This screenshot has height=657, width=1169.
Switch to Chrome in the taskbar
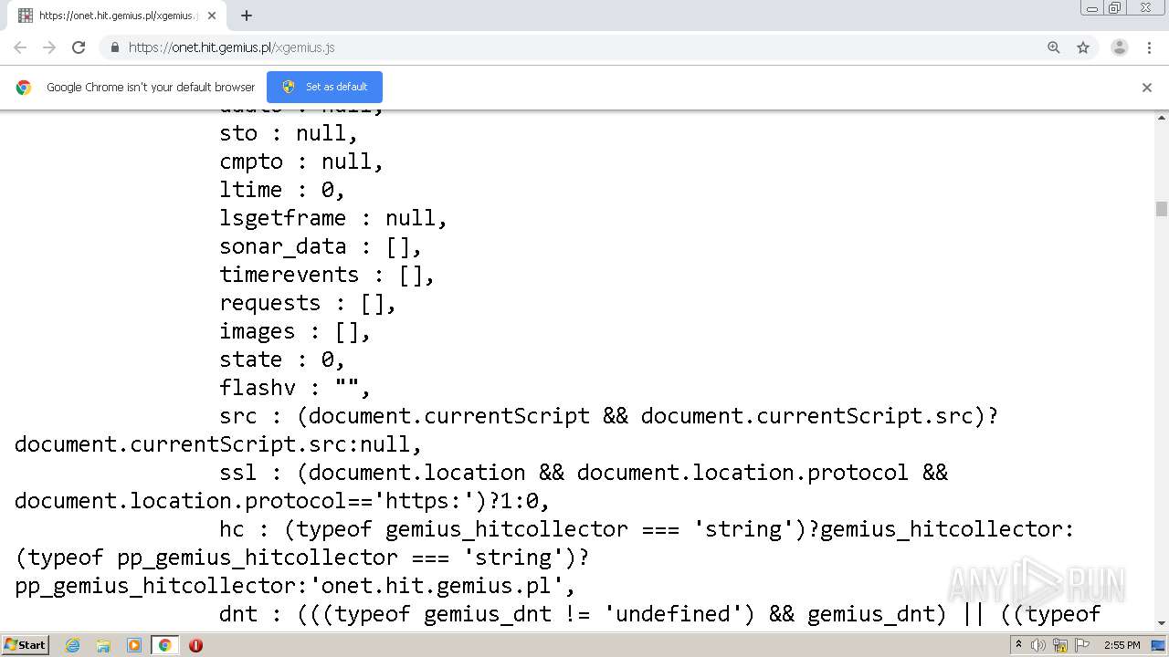(x=165, y=645)
